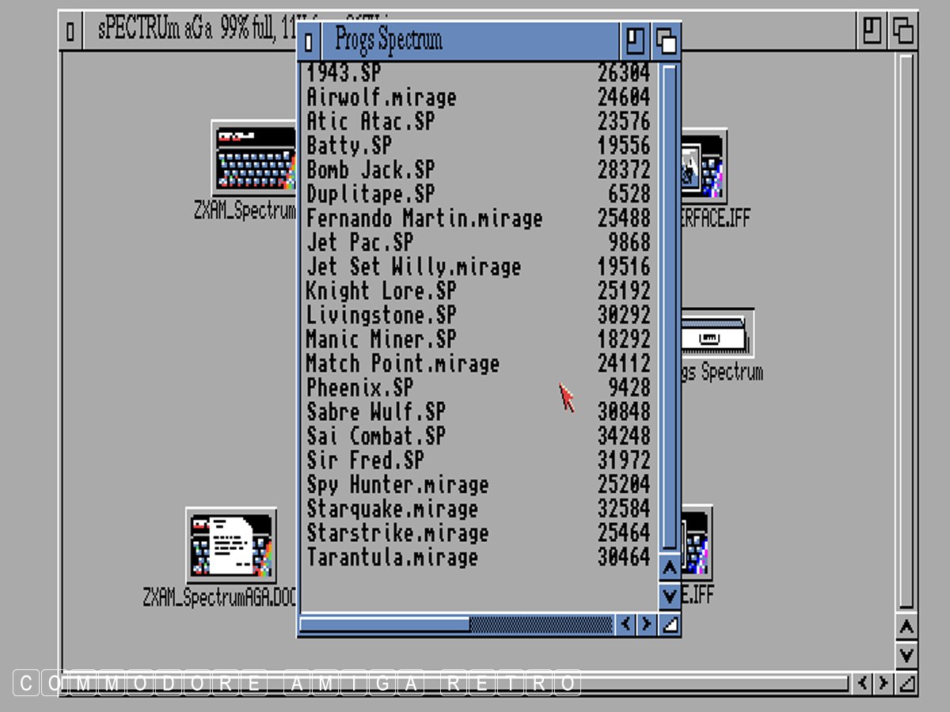Click the zoom gadget of Progs Spectrum window
Screen dimensions: 950x712
pyautogui.click(x=635, y=41)
